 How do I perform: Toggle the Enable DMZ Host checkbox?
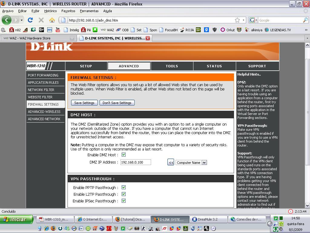tap(124, 154)
